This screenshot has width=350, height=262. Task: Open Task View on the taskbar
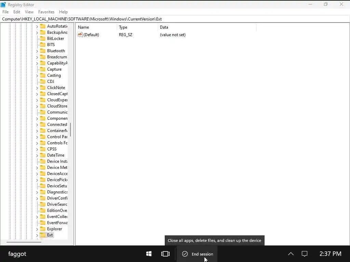165,254
